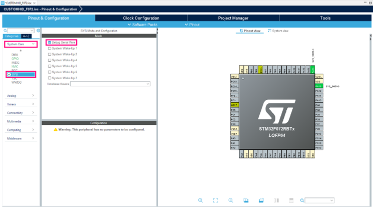
Task: Fit chip view to screen
Action: click(215, 200)
